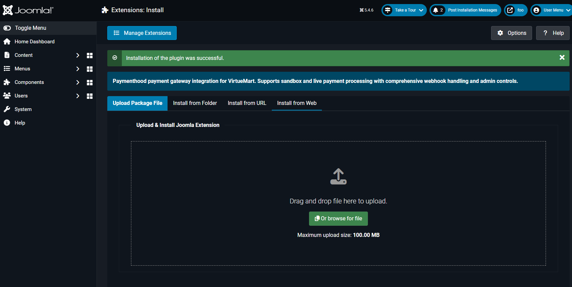Image resolution: width=572 pixels, height=287 pixels.
Task: Click the Users group icon
Action: click(x=7, y=96)
